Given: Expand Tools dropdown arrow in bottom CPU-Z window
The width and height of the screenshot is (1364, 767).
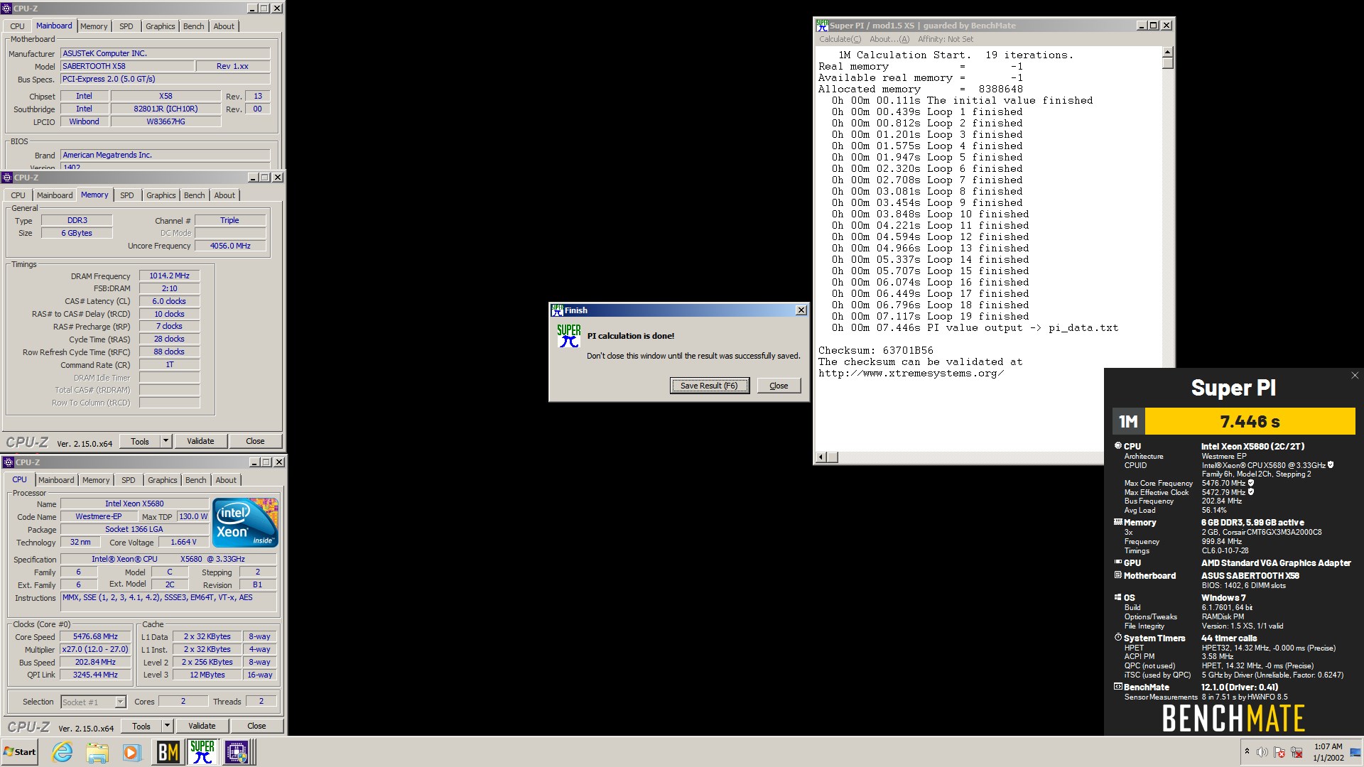Looking at the screenshot, I should pos(167,726).
